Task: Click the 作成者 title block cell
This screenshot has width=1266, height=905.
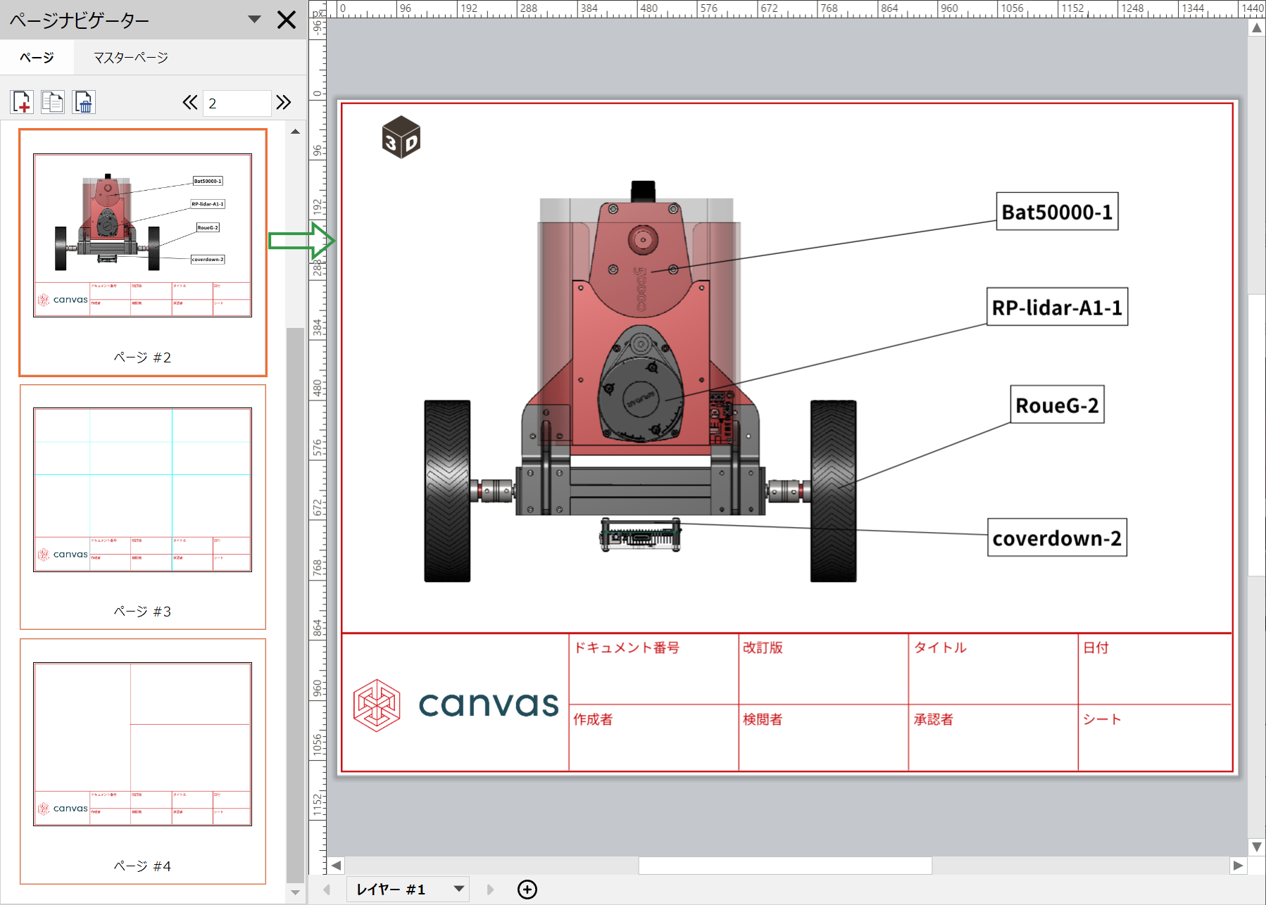Action: point(653,738)
